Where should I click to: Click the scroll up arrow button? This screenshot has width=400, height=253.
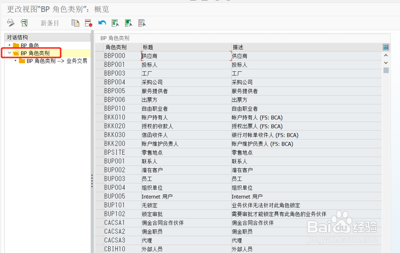point(385,56)
